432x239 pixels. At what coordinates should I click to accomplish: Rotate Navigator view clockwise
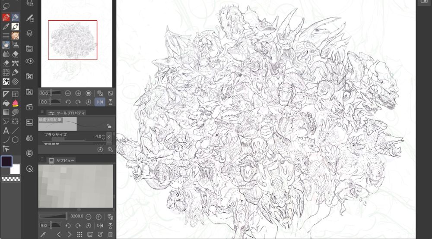[x=78, y=102]
